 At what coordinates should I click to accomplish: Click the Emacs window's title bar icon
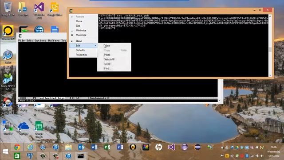pyautogui.click(x=20, y=36)
